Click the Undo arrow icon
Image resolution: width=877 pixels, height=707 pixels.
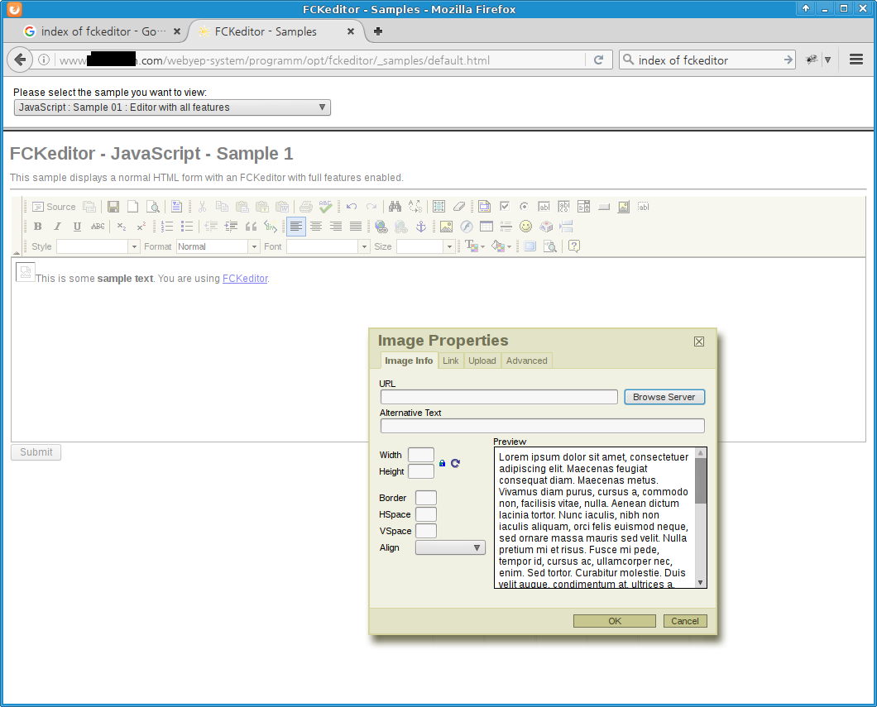click(x=352, y=207)
